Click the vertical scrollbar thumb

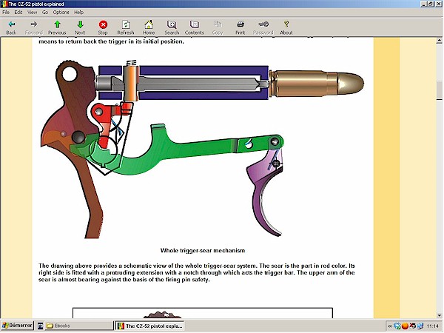click(439, 90)
